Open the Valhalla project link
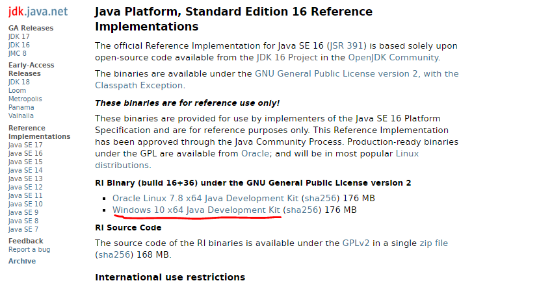The height and width of the screenshot is (283, 539). (21, 116)
